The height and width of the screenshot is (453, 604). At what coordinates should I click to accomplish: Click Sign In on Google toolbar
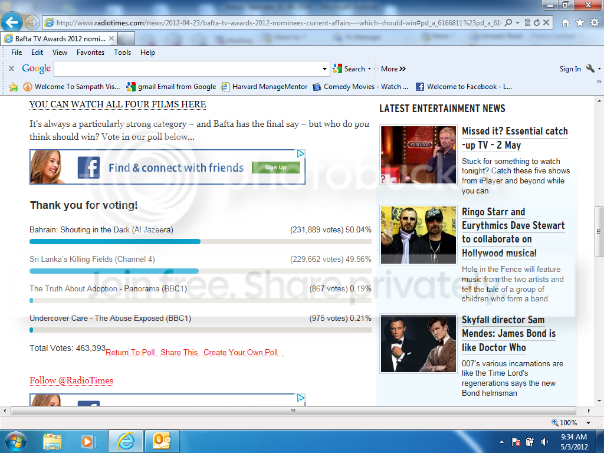pos(570,69)
